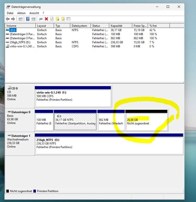
Task: Minimize the Datenträgerverwaltung window
Action: click(x=157, y=7)
